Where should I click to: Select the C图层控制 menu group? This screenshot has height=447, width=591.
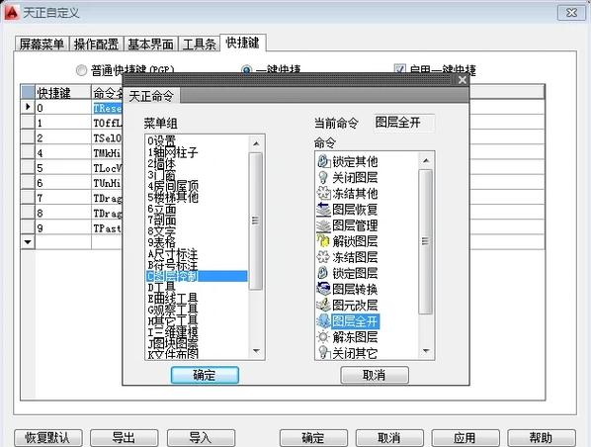[197, 276]
